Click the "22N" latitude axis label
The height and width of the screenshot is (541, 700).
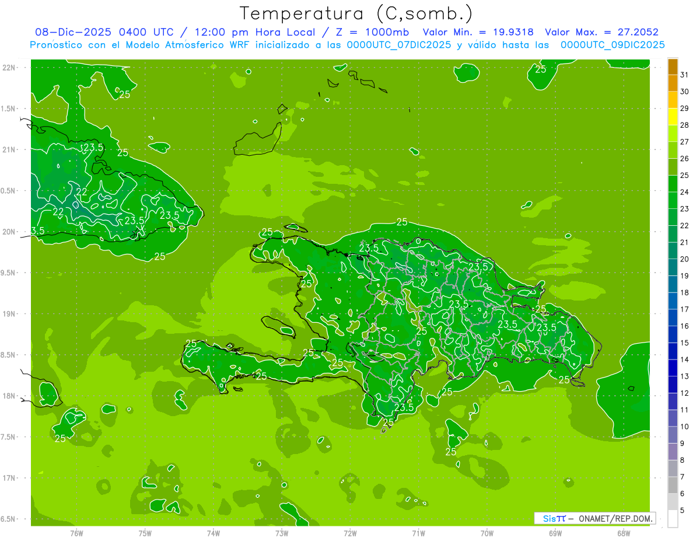pos(8,68)
